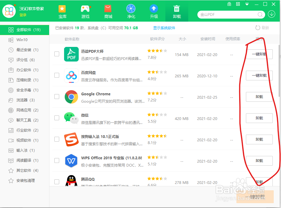
Task: Switch to the 升级 tab
Action: pyautogui.click(x=154, y=11)
